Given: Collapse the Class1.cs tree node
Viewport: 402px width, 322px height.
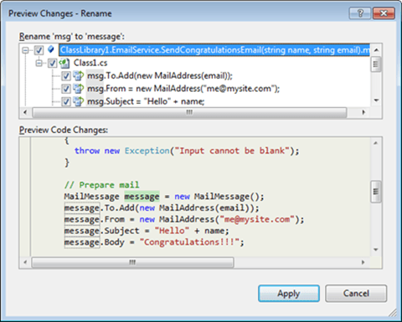Looking at the screenshot, I should point(39,64).
